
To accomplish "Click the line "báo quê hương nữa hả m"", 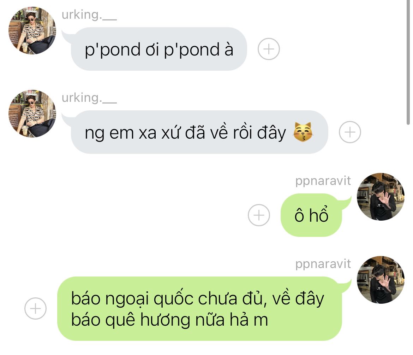I will 170,320.
